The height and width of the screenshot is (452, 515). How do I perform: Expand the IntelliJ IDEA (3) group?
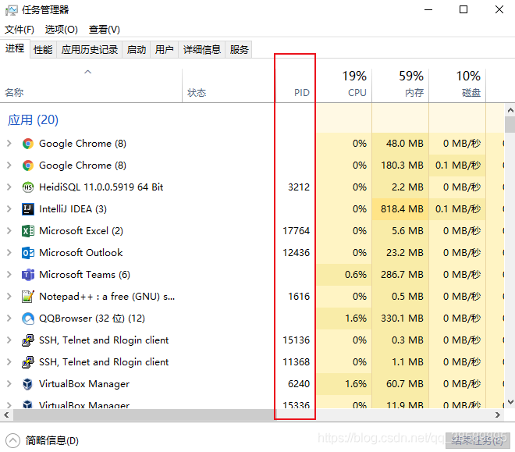click(9, 209)
